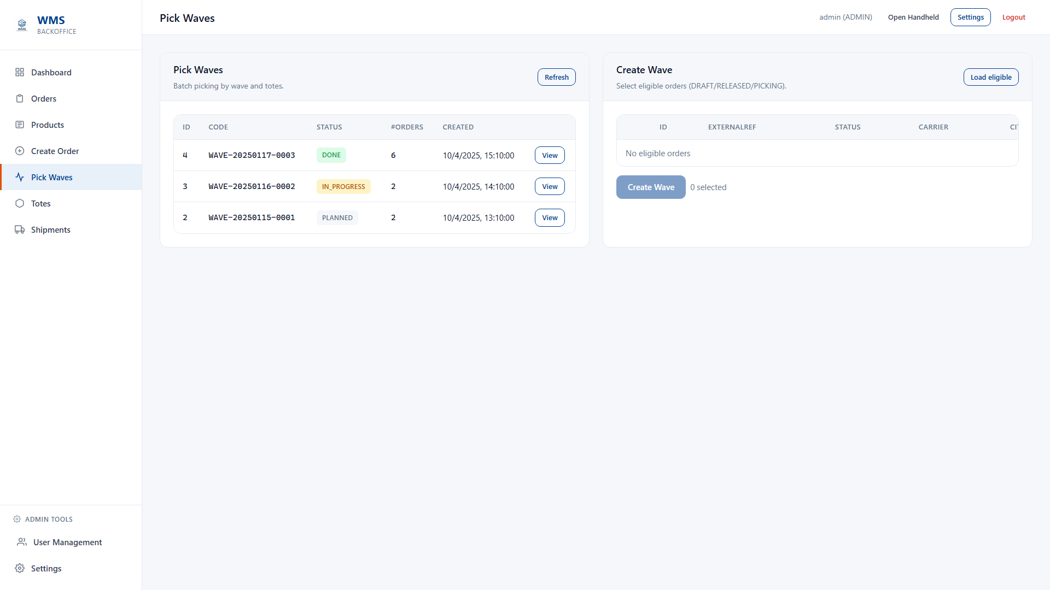View wave WAVE-20250117-0003
The height and width of the screenshot is (590, 1050).
point(550,155)
